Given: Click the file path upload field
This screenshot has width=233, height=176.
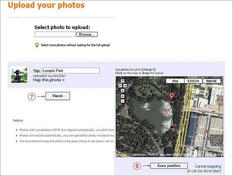Looking at the screenshot, I should coord(54,35).
